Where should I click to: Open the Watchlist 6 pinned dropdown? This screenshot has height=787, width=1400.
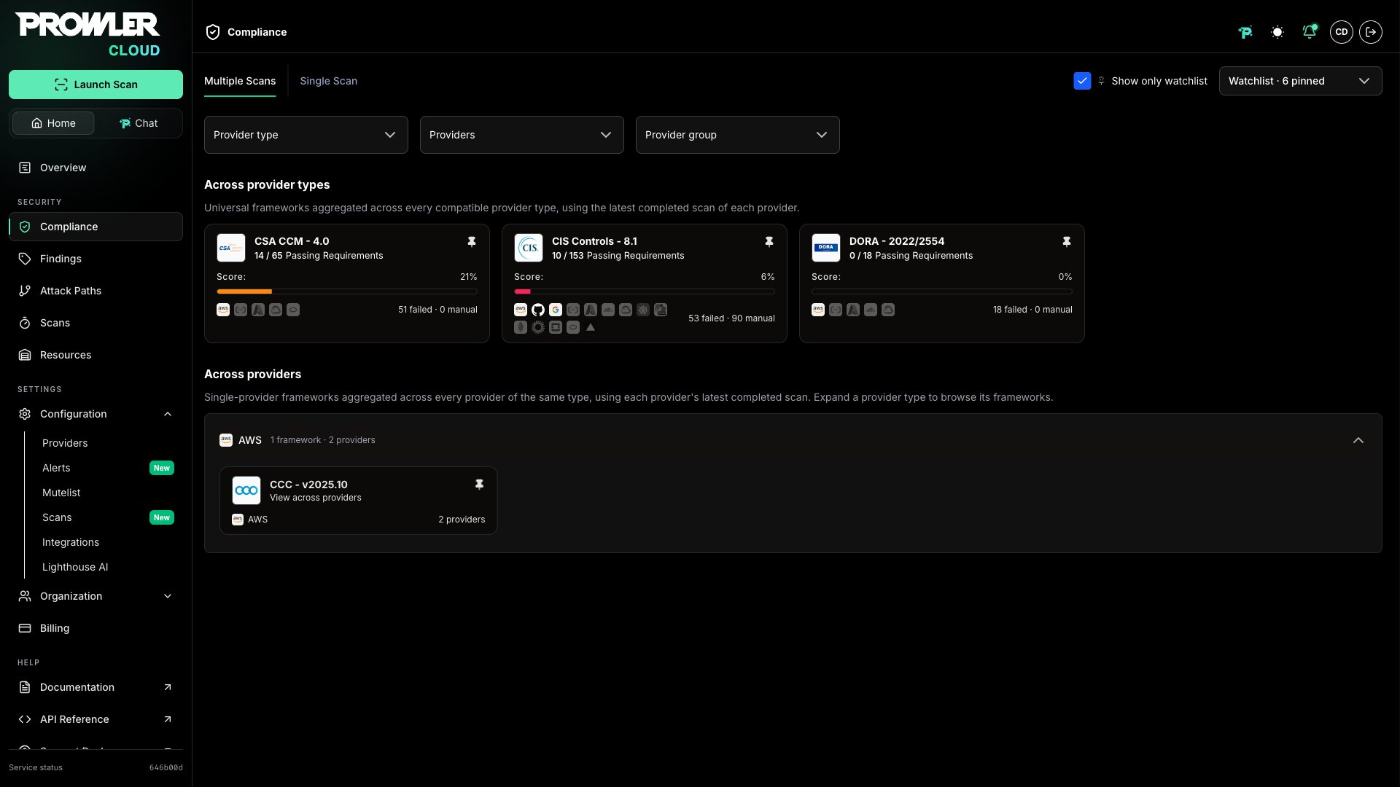[x=1300, y=81]
